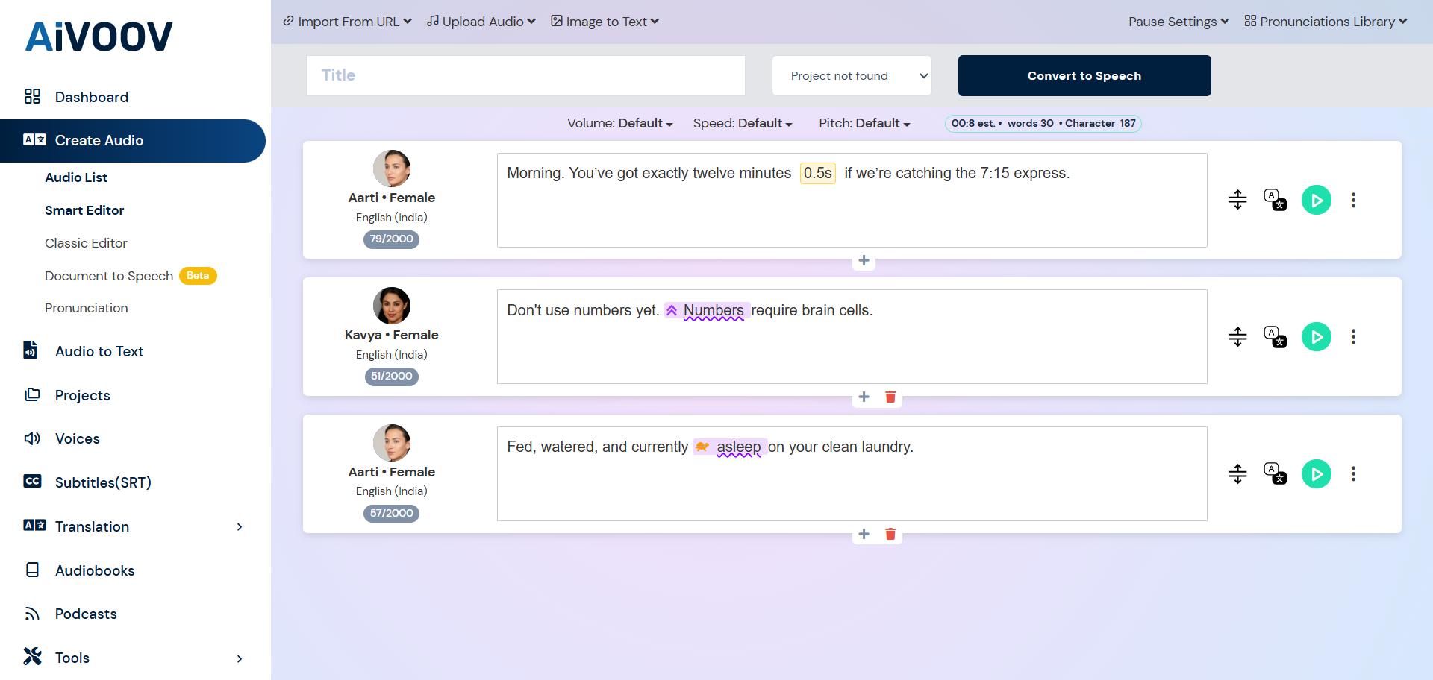Open the Import From URL dropdown

tap(347, 22)
